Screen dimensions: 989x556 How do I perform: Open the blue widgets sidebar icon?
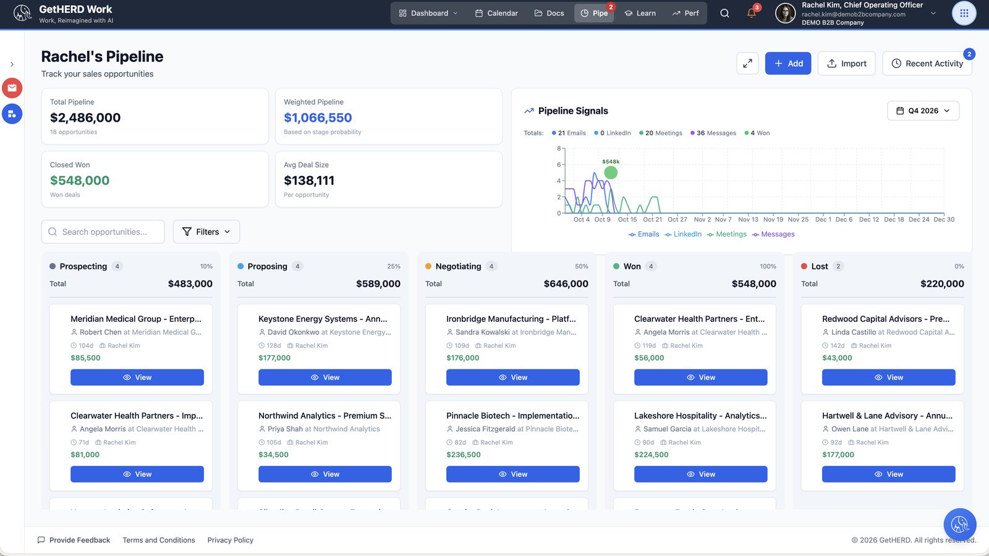tap(12, 114)
